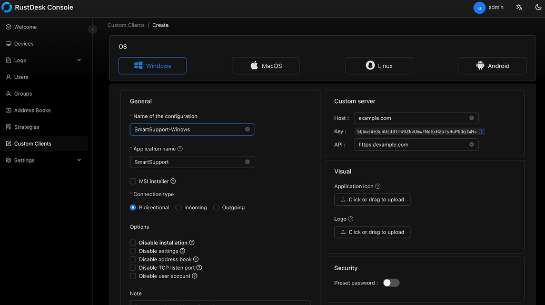Viewport: 545px width, 305px height.
Task: Collapse the sidebar with chevron button
Action: (x=93, y=29)
